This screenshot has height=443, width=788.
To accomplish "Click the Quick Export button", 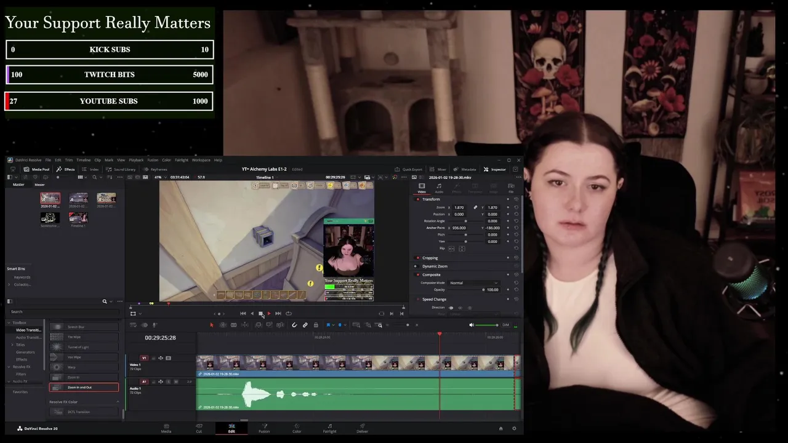I will pyautogui.click(x=408, y=170).
